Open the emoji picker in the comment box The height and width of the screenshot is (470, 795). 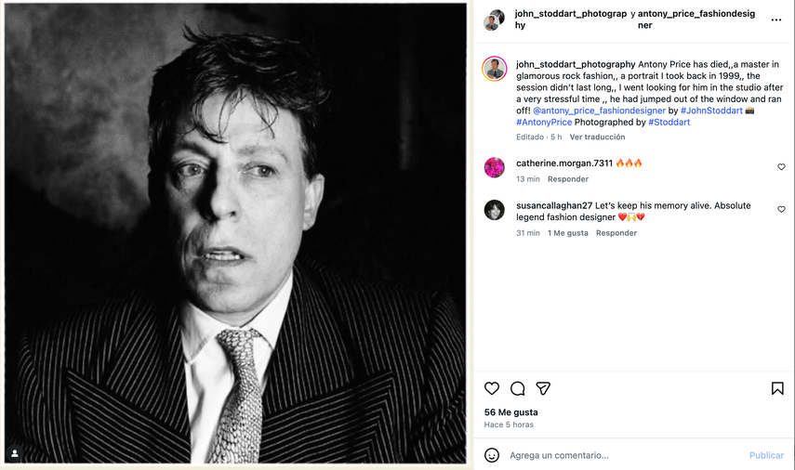coord(492,455)
